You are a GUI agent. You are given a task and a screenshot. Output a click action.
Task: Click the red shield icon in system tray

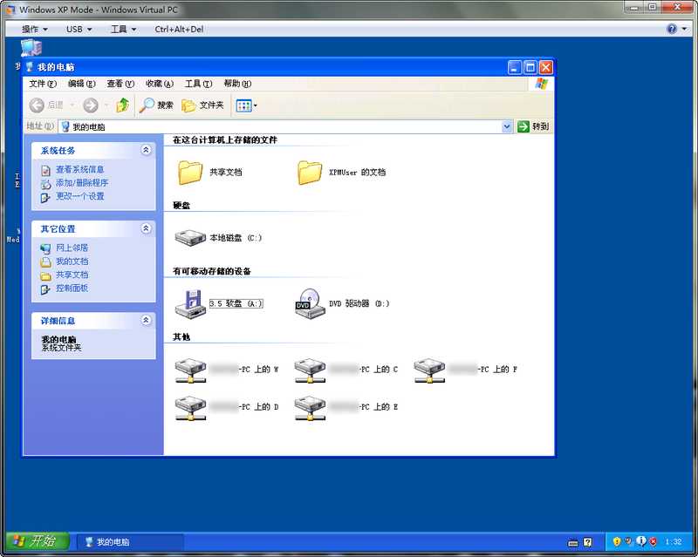tap(653, 542)
